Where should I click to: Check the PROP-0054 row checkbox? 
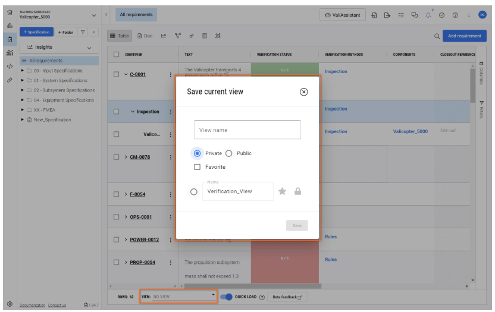[116, 263]
